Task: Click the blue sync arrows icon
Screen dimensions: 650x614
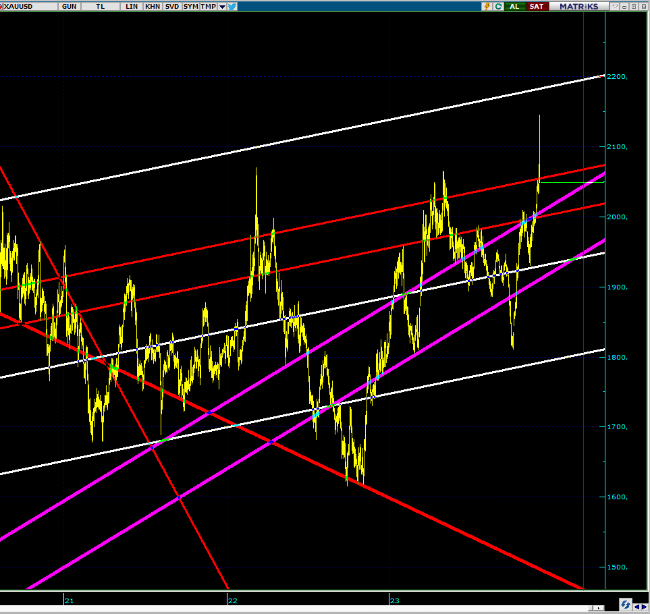Action: click(x=626, y=605)
